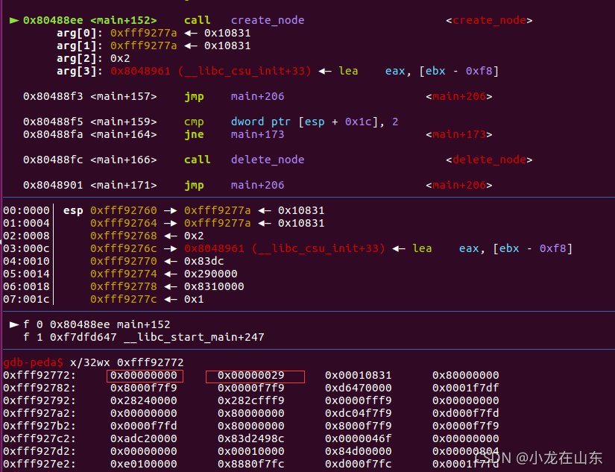Click the arg[2]: label

point(80,58)
